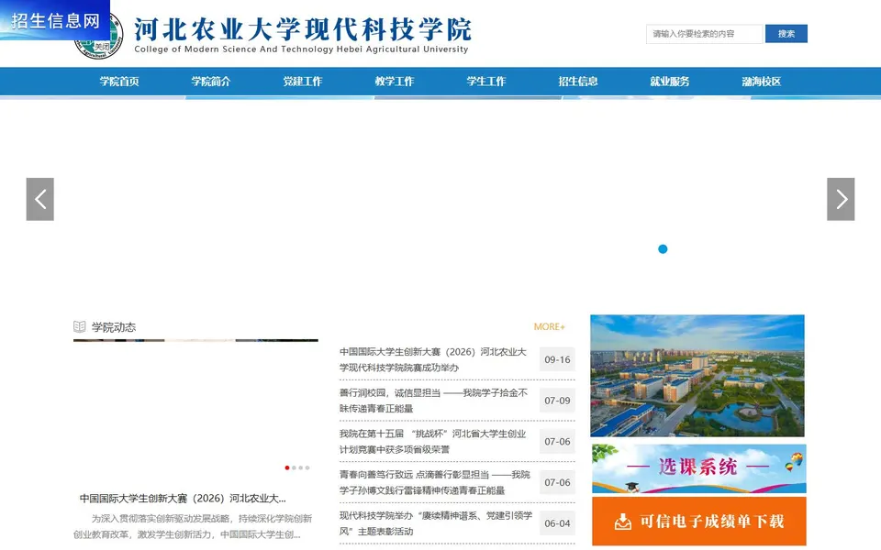Image resolution: width=881 pixels, height=550 pixels.
Task: Click the 学院动态 section heading
Action: point(114,327)
